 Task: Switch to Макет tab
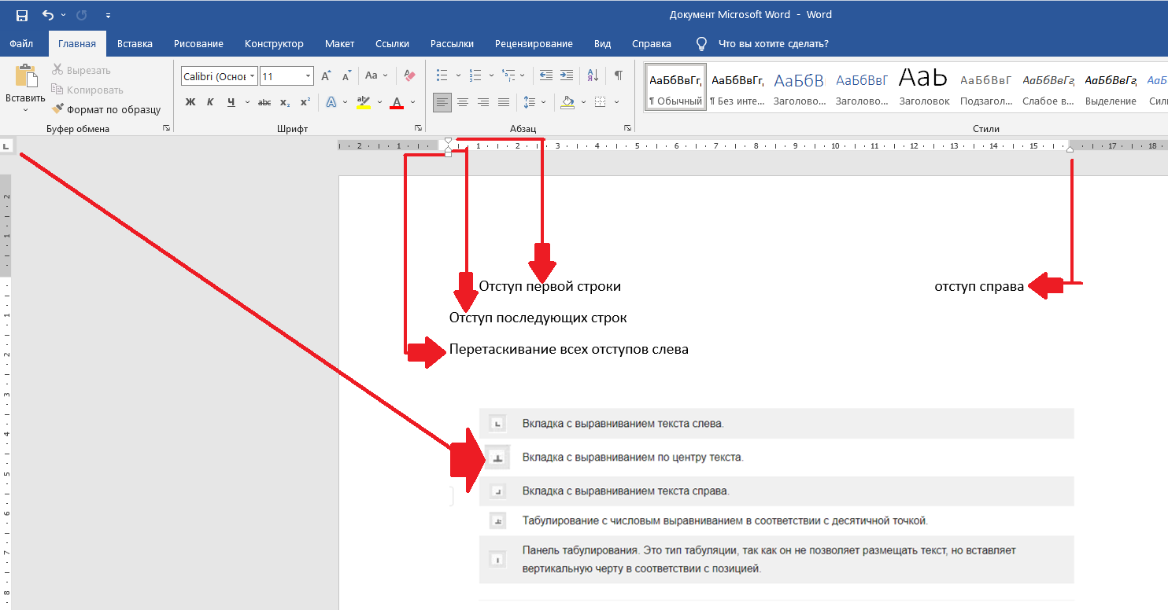click(339, 44)
